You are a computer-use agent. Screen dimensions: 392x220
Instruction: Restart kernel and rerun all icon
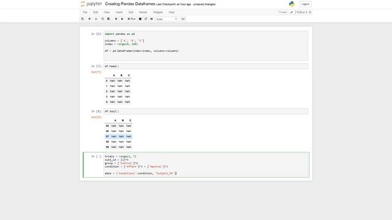tap(151, 19)
